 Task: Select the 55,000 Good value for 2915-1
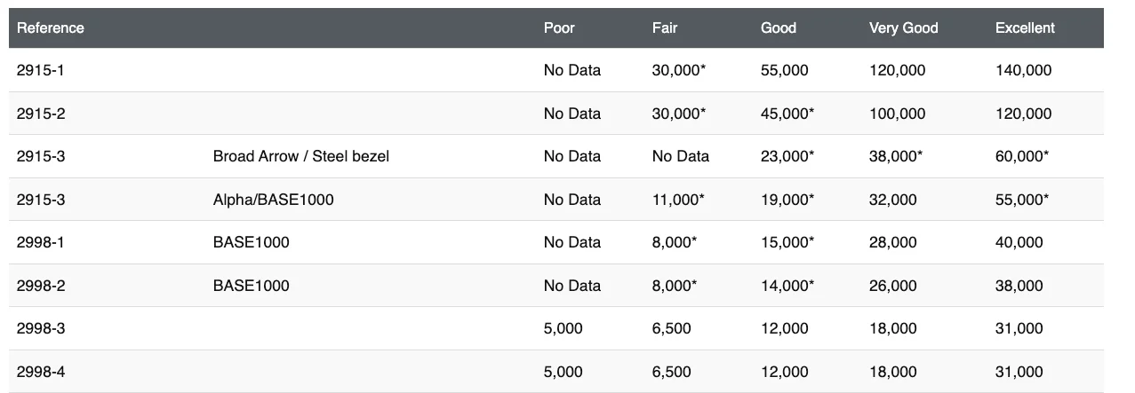(x=784, y=70)
